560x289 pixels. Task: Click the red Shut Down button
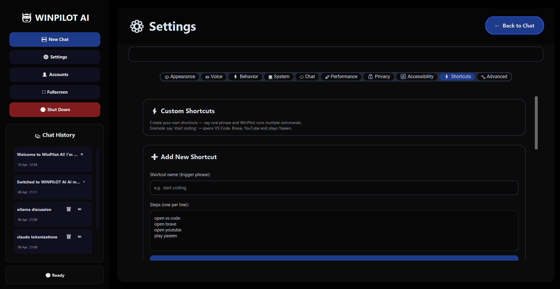[x=55, y=110]
